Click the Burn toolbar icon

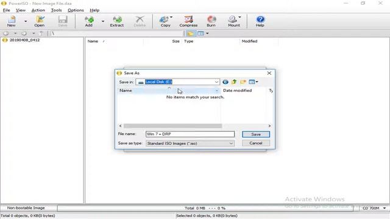pyautogui.click(x=211, y=21)
